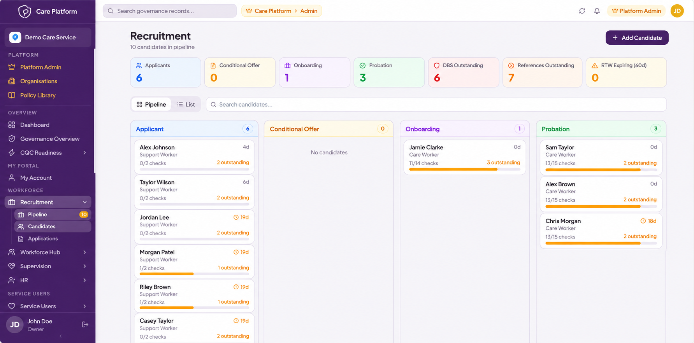Click the clock icon on Jordan Lee card

[236, 217]
